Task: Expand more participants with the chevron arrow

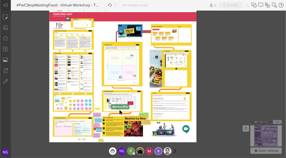Action: (175, 151)
